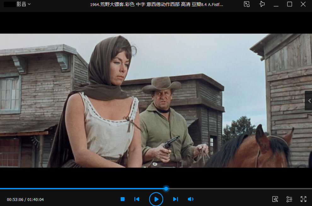Stop video playback
This screenshot has height=206, width=312.
pos(123,199)
